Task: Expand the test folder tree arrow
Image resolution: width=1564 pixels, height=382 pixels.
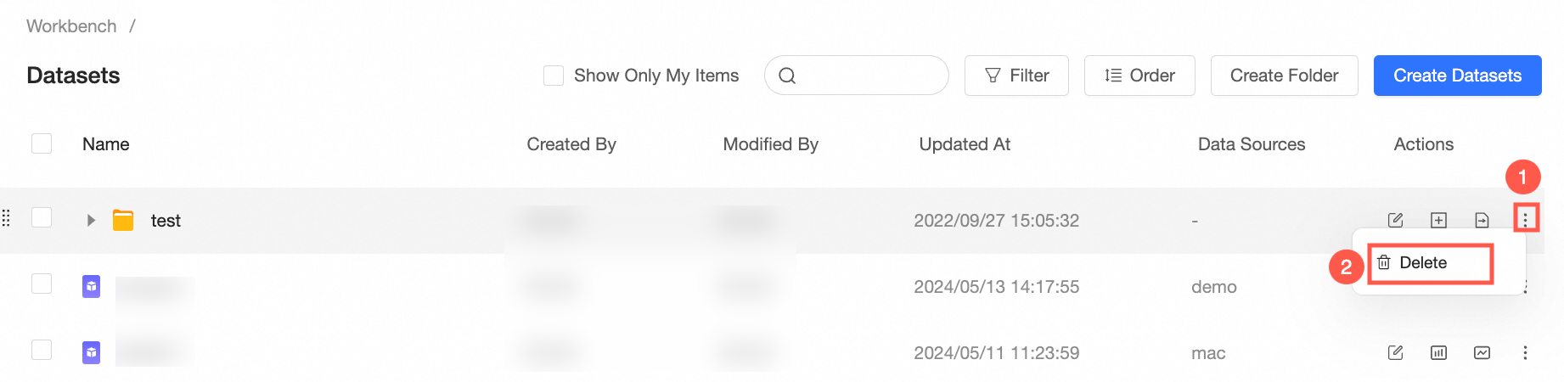Action: 91,220
